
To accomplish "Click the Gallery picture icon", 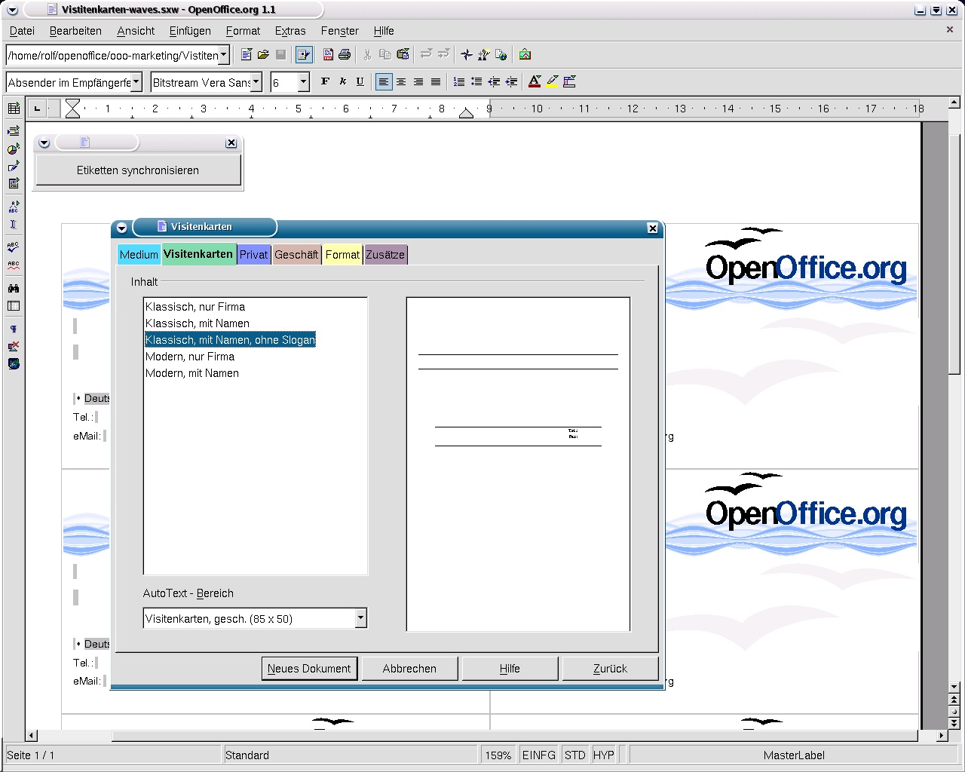I will (x=525, y=54).
